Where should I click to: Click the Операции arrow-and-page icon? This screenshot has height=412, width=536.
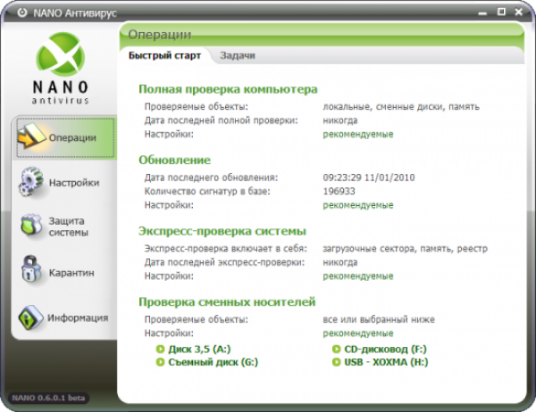click(x=31, y=136)
